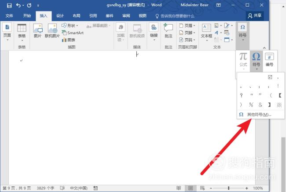Click the Tell me search box
The width and height of the screenshot is (286, 192).
pyautogui.click(x=175, y=16)
